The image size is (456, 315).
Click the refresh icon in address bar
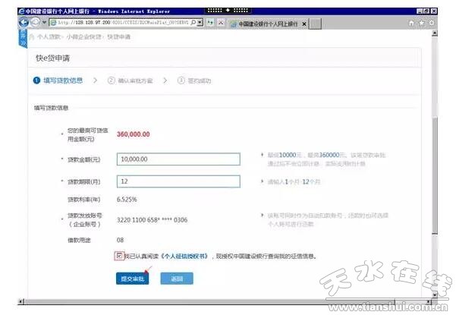[x=212, y=24]
